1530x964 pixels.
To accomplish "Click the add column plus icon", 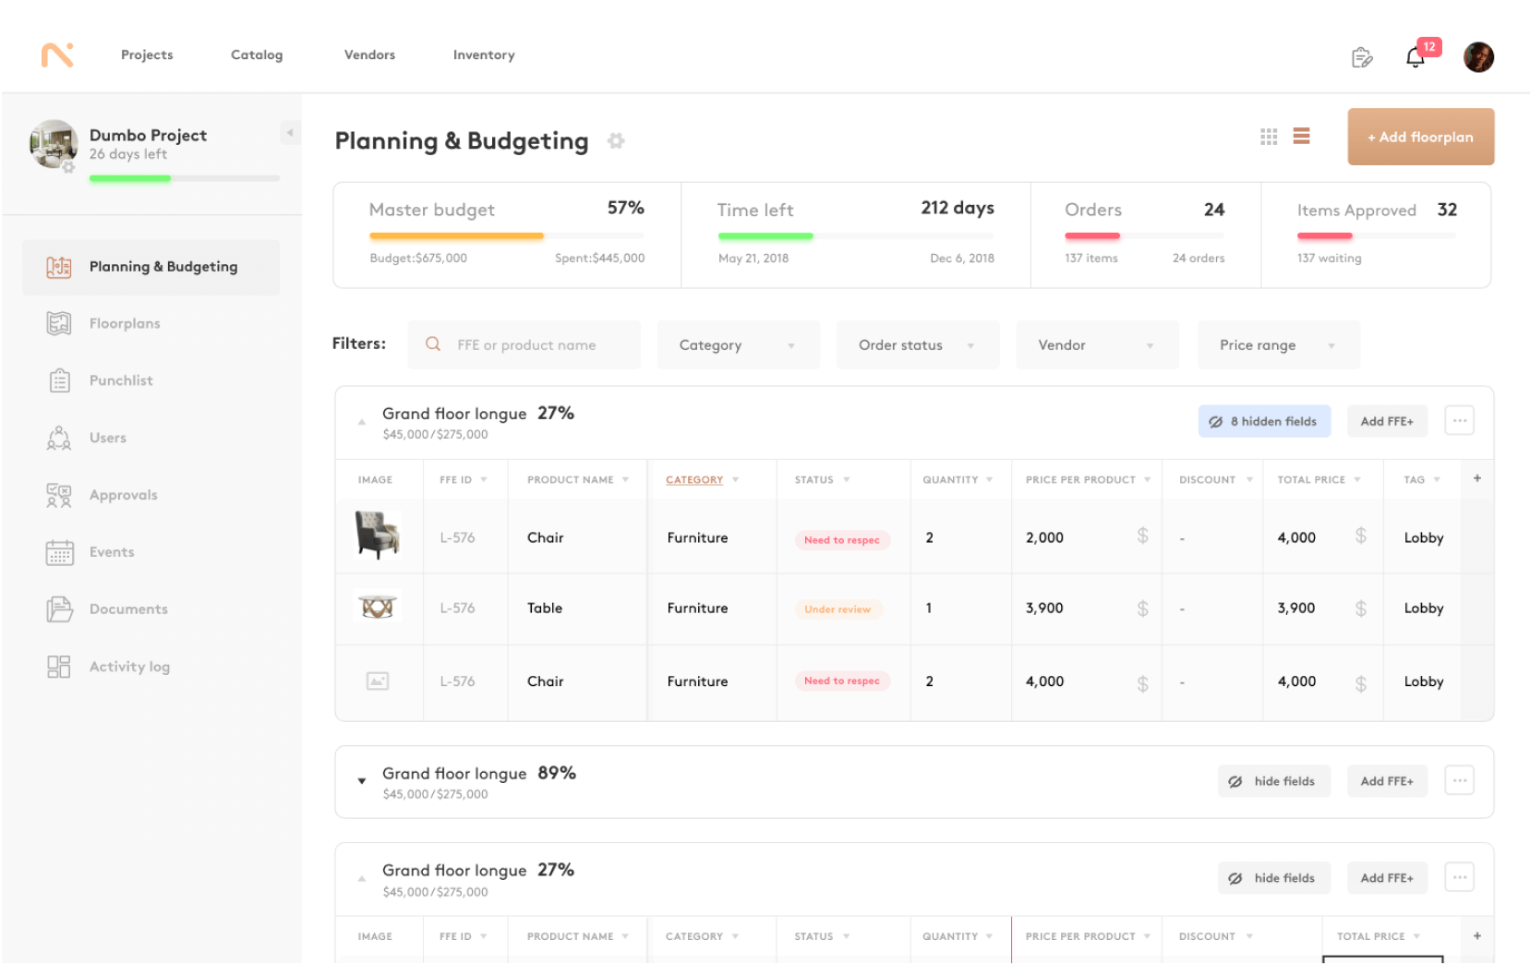I will [1477, 478].
